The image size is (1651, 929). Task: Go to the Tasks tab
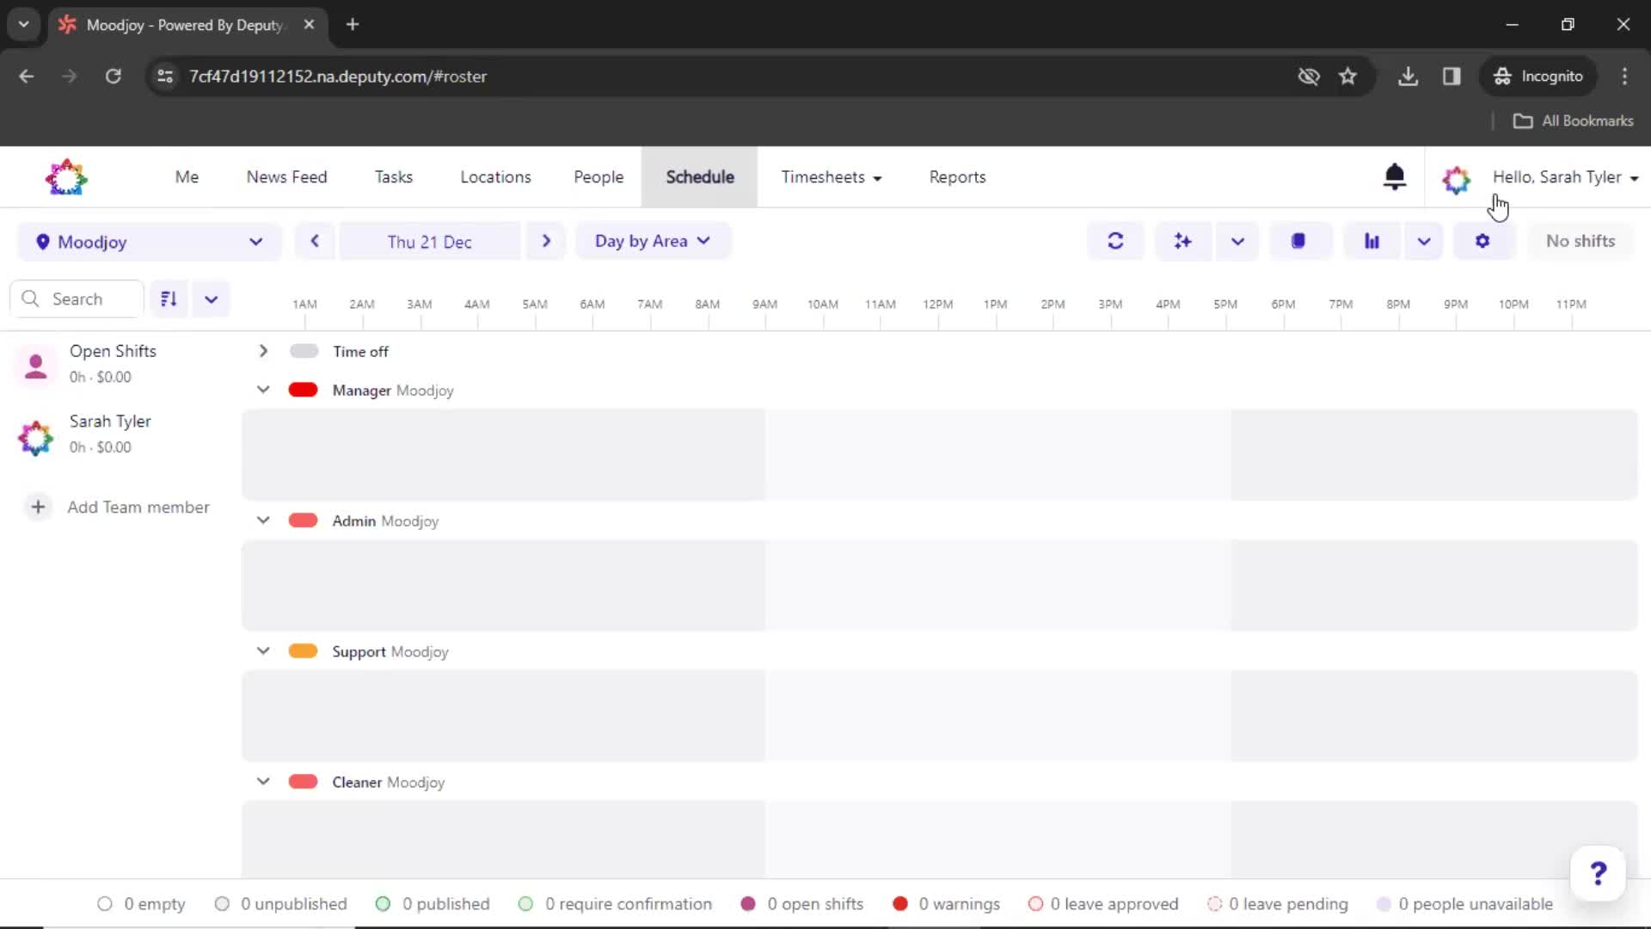[x=394, y=177]
